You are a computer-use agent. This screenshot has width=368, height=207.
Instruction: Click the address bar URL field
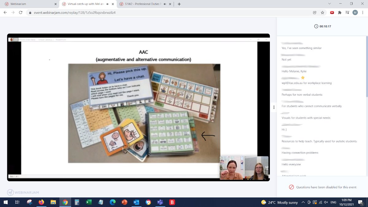click(x=169, y=13)
